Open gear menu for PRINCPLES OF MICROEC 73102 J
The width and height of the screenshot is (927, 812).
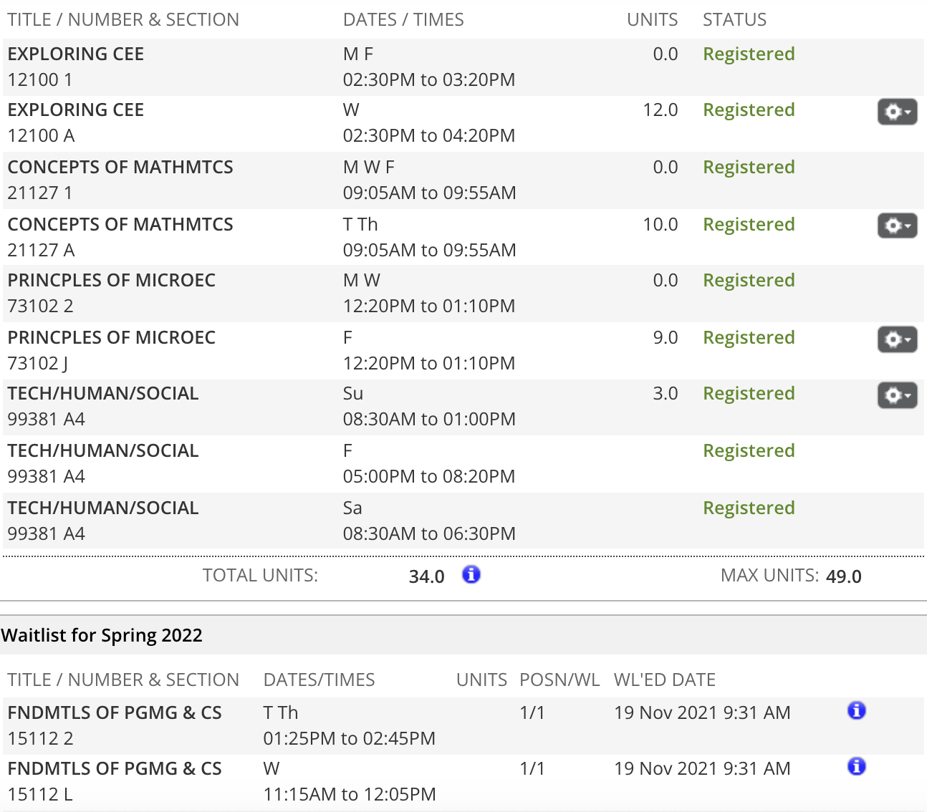coord(897,339)
